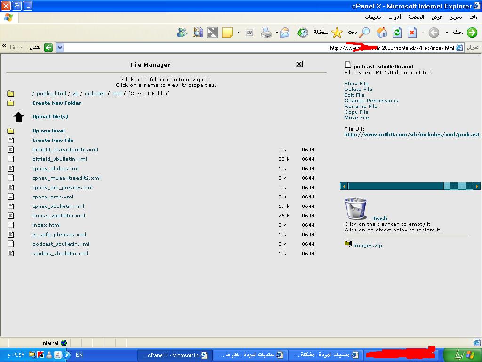Open the ملف (File) menu
The image size is (482, 362).
click(473, 17)
